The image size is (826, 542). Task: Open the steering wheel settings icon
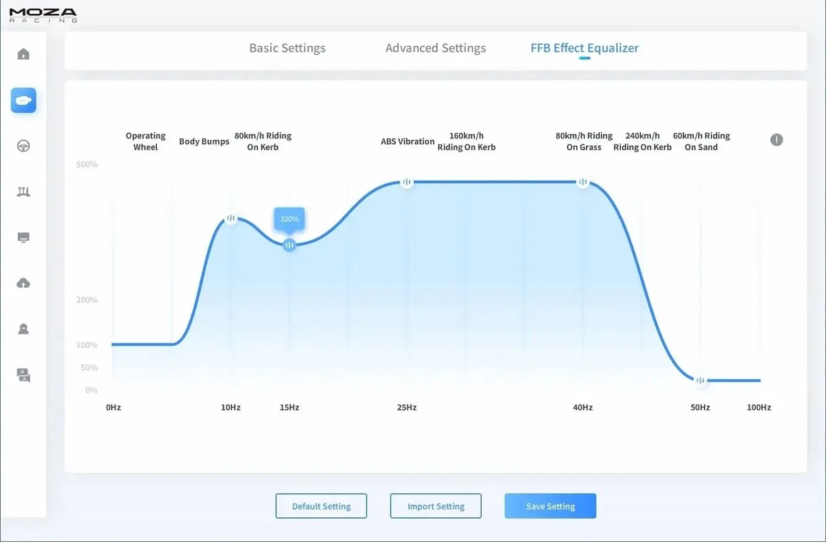tap(23, 146)
